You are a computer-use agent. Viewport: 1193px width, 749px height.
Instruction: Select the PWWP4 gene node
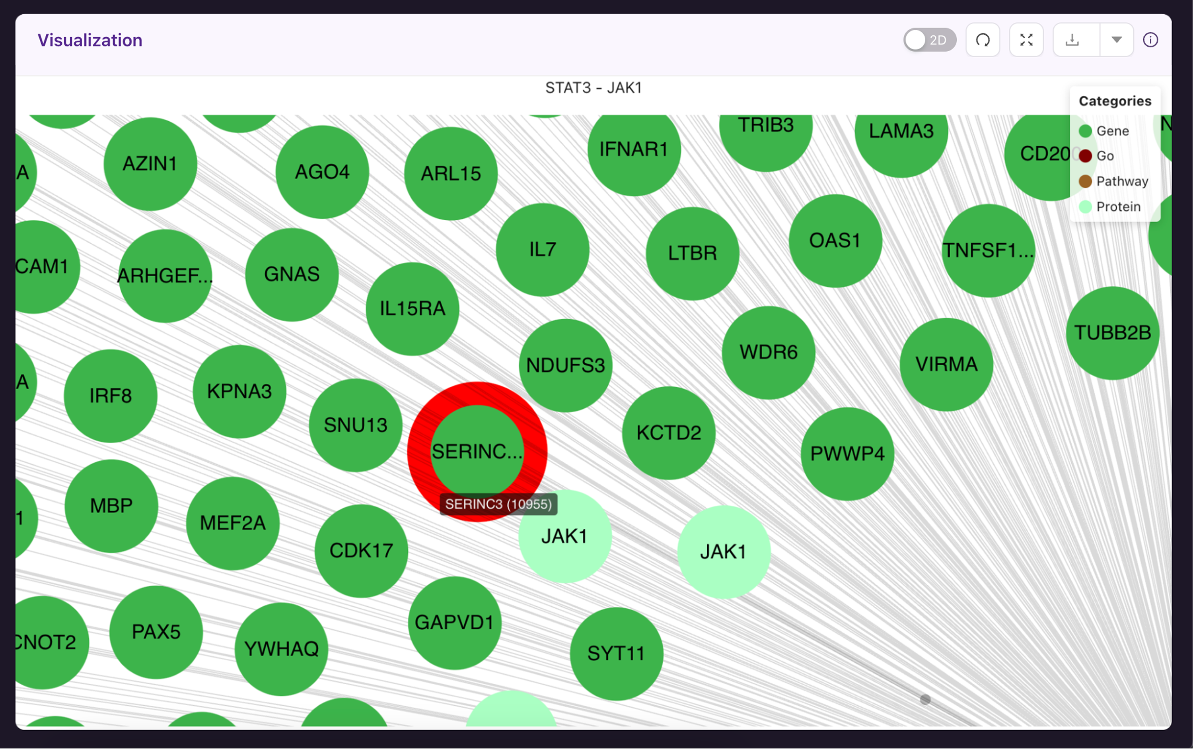tap(847, 454)
